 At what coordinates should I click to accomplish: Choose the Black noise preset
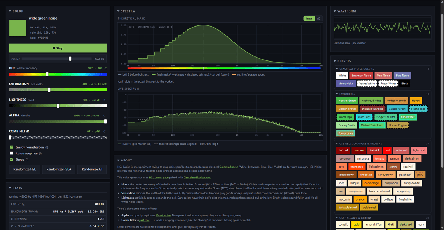pyautogui.click(x=405, y=84)
